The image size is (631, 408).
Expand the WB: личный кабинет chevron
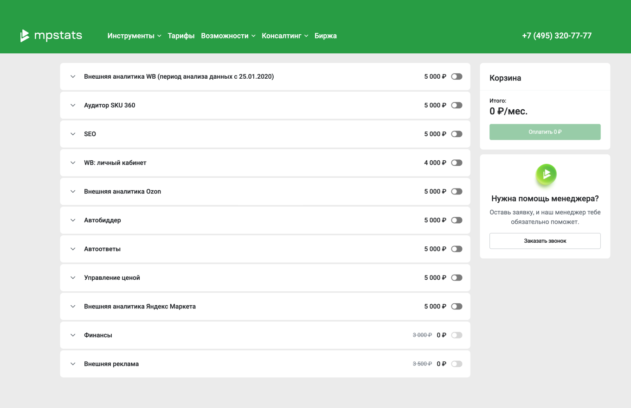[73, 163]
